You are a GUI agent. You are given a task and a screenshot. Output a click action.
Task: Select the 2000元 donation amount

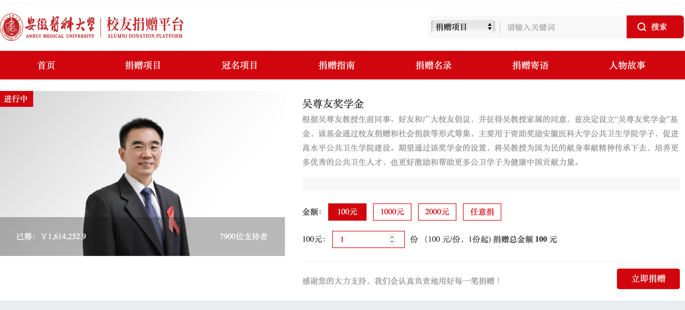[437, 212]
